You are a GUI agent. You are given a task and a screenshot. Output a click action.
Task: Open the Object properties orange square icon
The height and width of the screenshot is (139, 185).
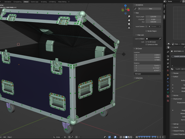pyautogui.click(x=168, y=75)
